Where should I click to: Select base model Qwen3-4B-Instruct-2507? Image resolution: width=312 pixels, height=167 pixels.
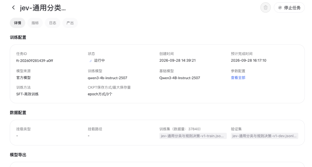[x=180, y=78]
